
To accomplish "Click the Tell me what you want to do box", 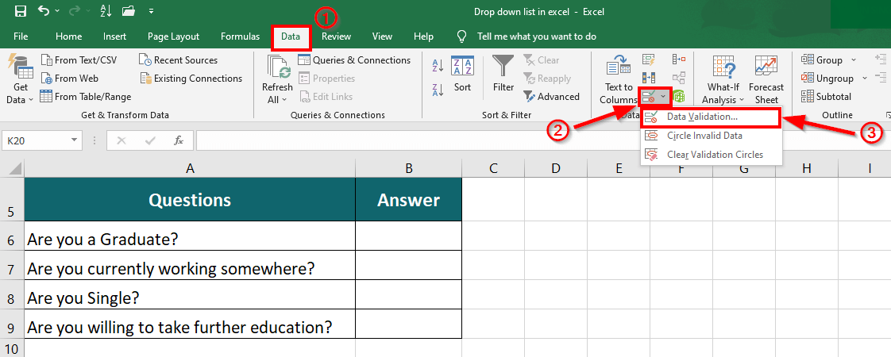I will 536,36.
